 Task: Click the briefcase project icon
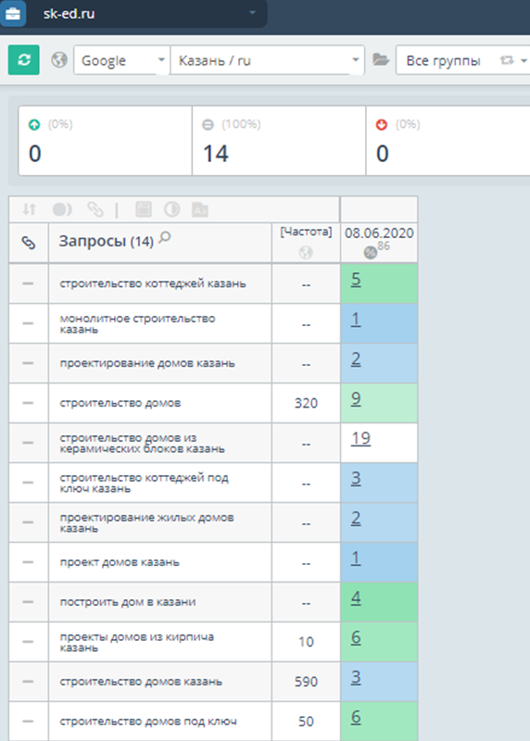pos(13,13)
